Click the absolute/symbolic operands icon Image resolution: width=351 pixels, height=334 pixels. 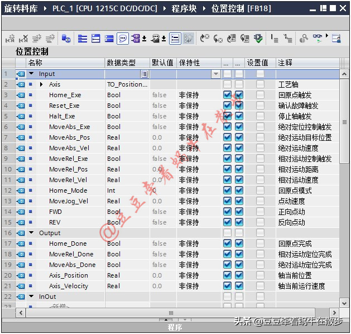click(136, 39)
